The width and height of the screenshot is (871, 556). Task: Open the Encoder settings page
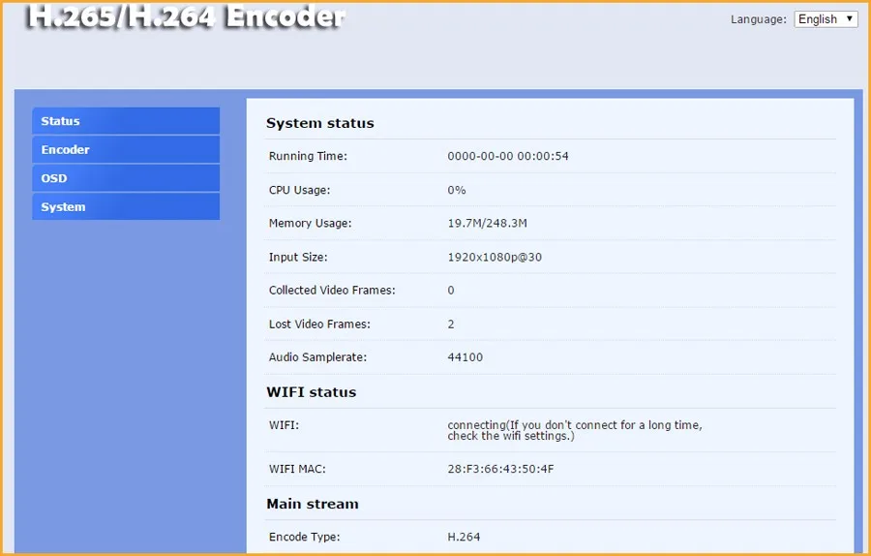pyautogui.click(x=126, y=149)
